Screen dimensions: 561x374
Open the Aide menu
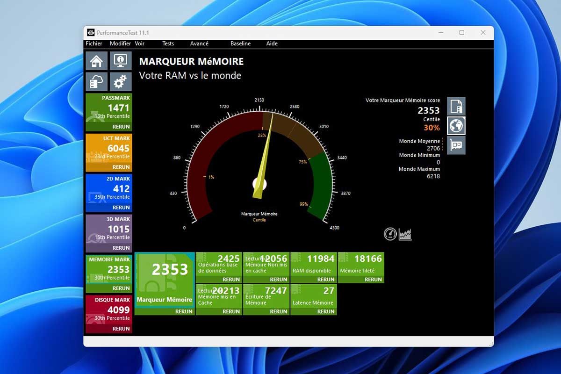click(272, 43)
